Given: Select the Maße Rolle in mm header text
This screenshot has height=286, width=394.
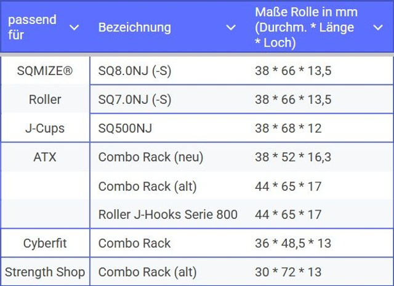Looking at the screenshot, I should click(x=306, y=28).
